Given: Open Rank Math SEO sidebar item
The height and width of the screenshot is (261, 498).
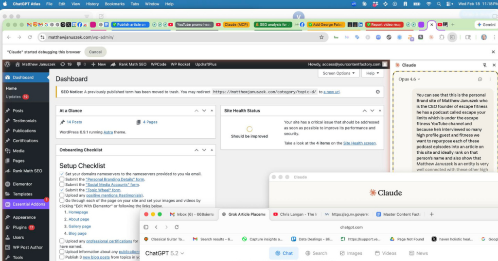Looking at the screenshot, I should (27, 171).
